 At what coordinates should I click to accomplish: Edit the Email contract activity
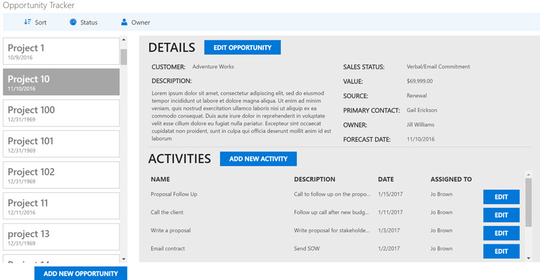click(502, 251)
